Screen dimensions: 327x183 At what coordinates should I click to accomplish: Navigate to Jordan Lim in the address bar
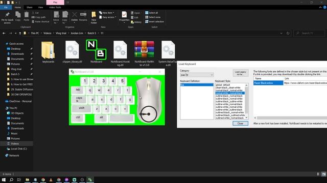[x=77, y=33]
